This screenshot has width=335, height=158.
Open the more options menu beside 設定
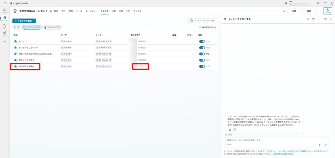click(x=319, y=11)
